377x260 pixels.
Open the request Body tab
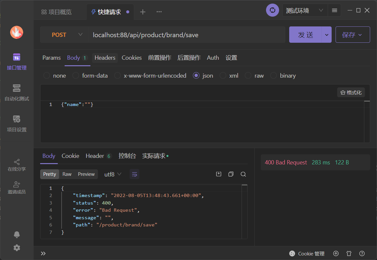77,58
